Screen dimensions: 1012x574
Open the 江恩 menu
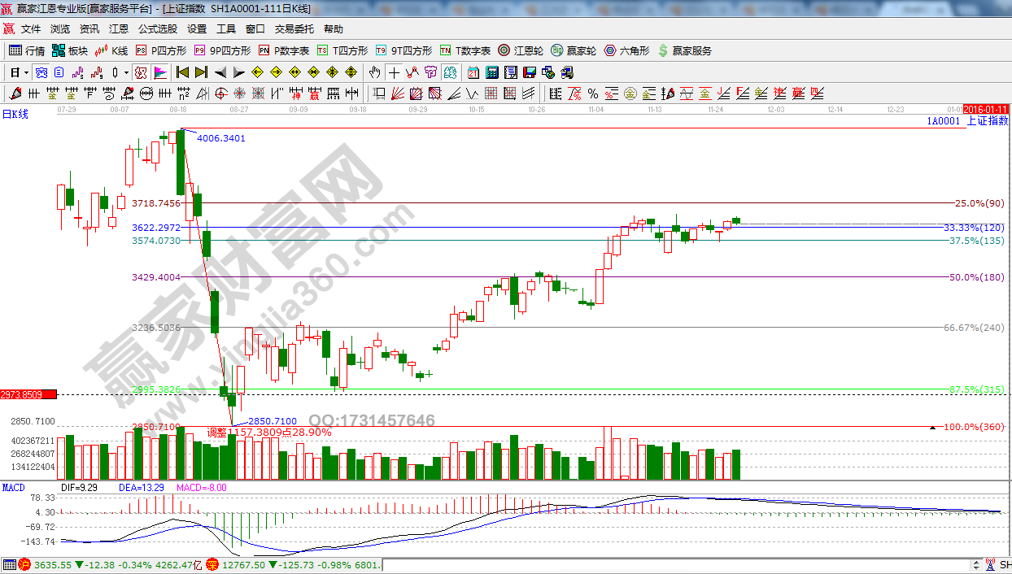click(x=119, y=29)
